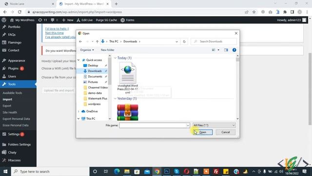Collapse the Today group

(x=115, y=58)
